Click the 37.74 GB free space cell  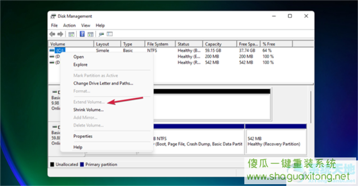click(x=247, y=50)
